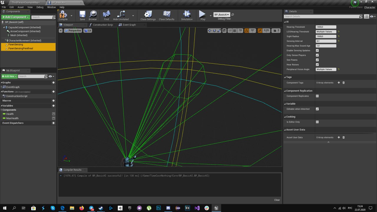Click Add New in My Blueprint
The height and width of the screenshot is (212, 377).
point(9,76)
